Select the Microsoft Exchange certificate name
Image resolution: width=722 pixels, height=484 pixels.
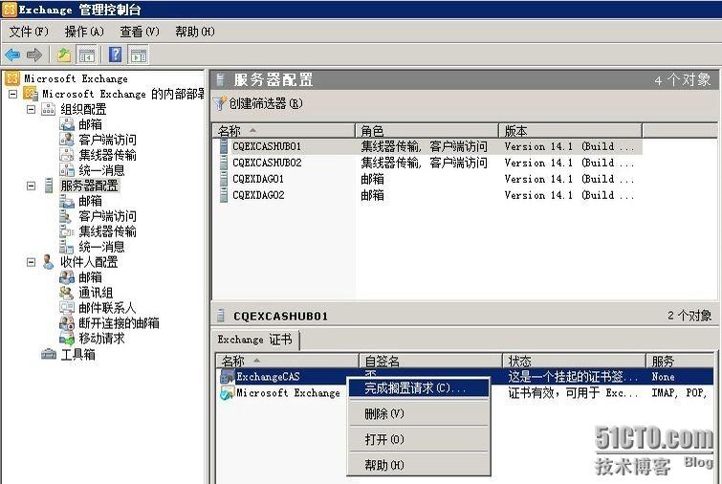288,393
